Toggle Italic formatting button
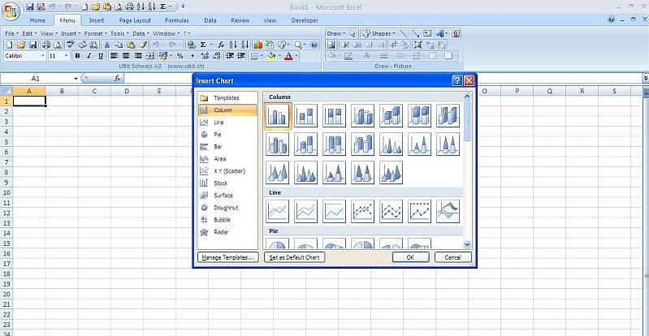Screen dimensions: 649x336 tap(89, 56)
